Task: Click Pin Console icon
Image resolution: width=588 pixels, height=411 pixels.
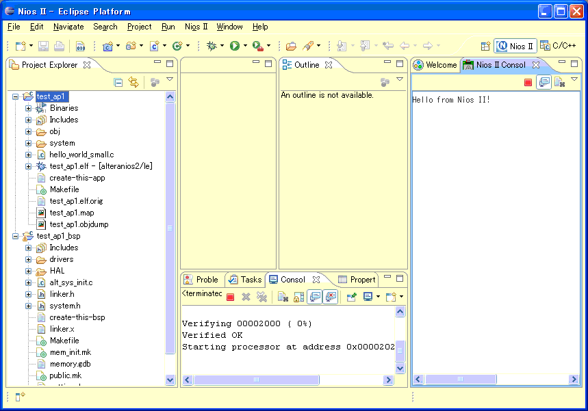Action: tap(352, 297)
